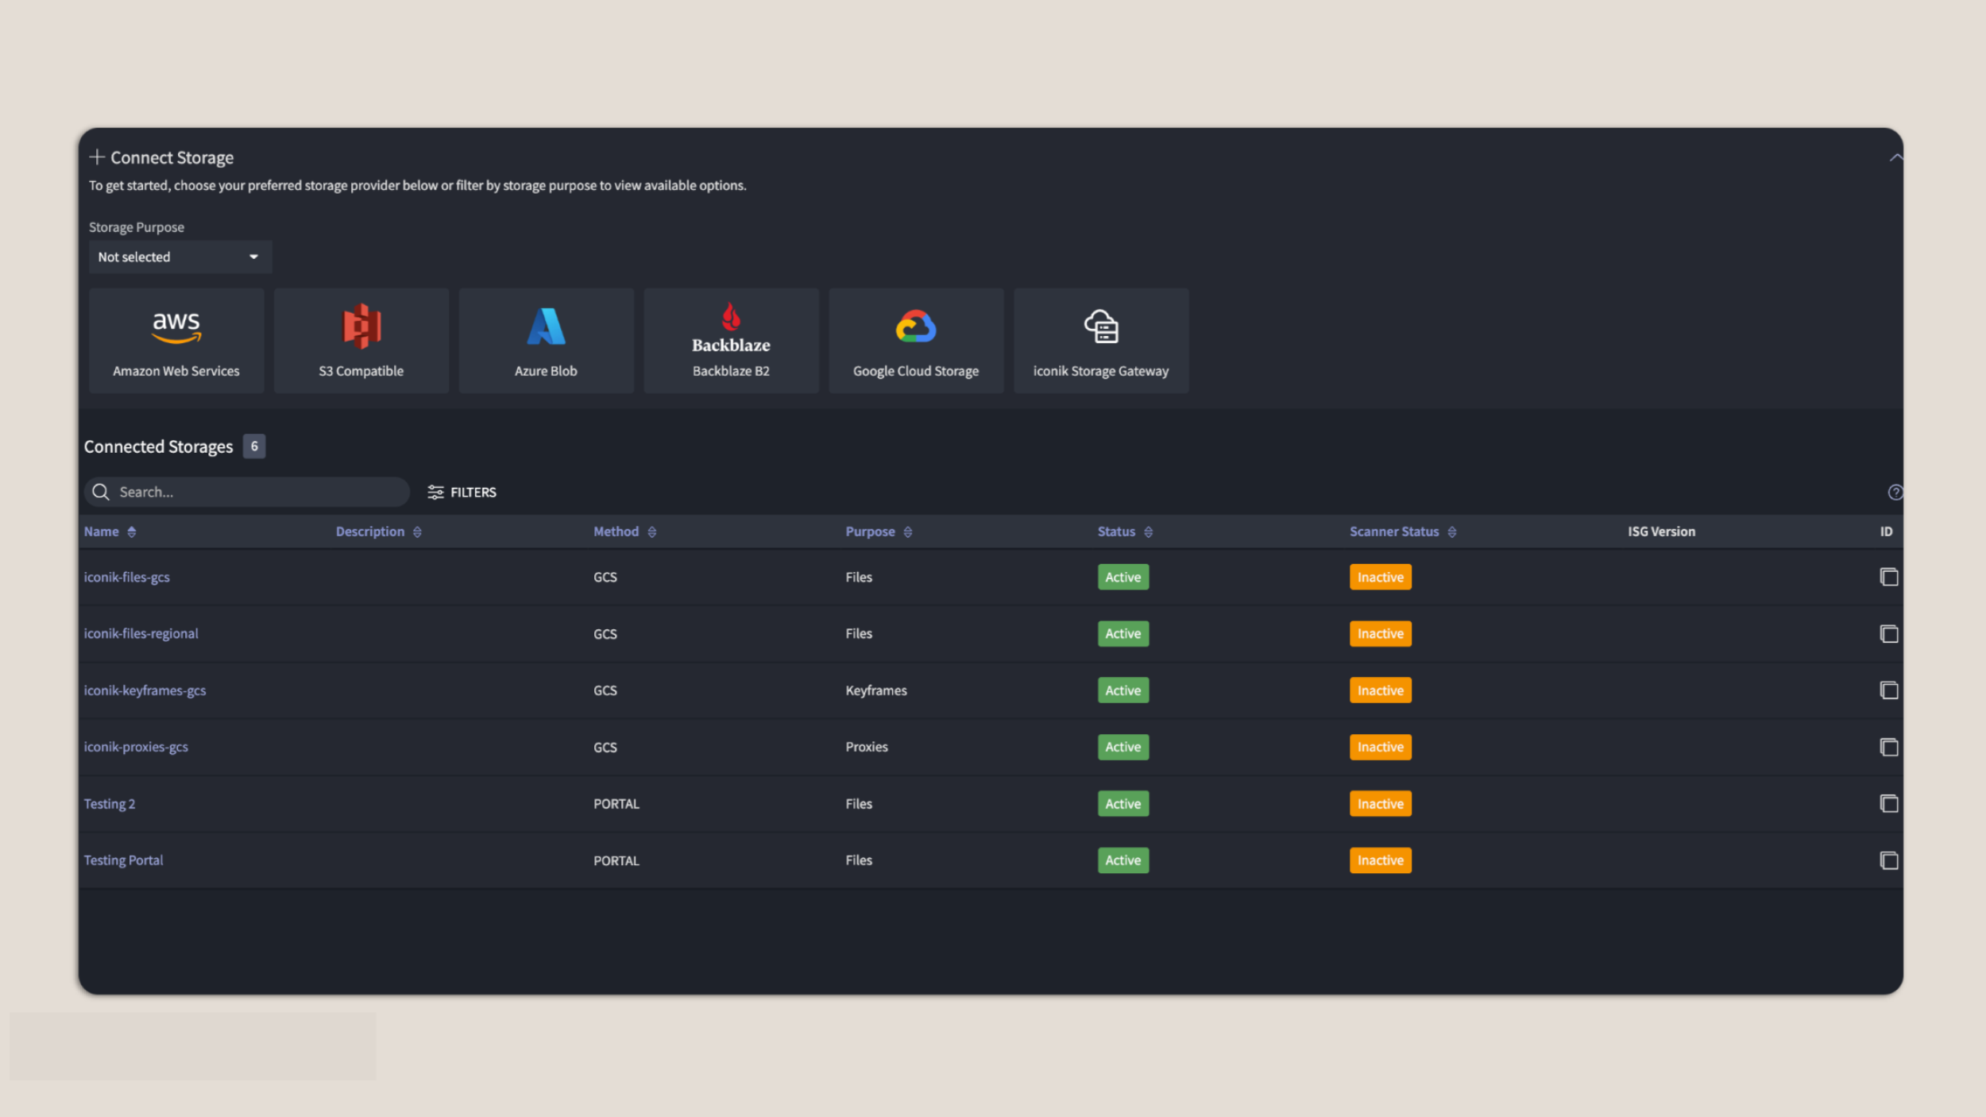Click GCS method in iconik-files-gcs row
Viewport: 1986px width, 1117px height.
tap(605, 577)
